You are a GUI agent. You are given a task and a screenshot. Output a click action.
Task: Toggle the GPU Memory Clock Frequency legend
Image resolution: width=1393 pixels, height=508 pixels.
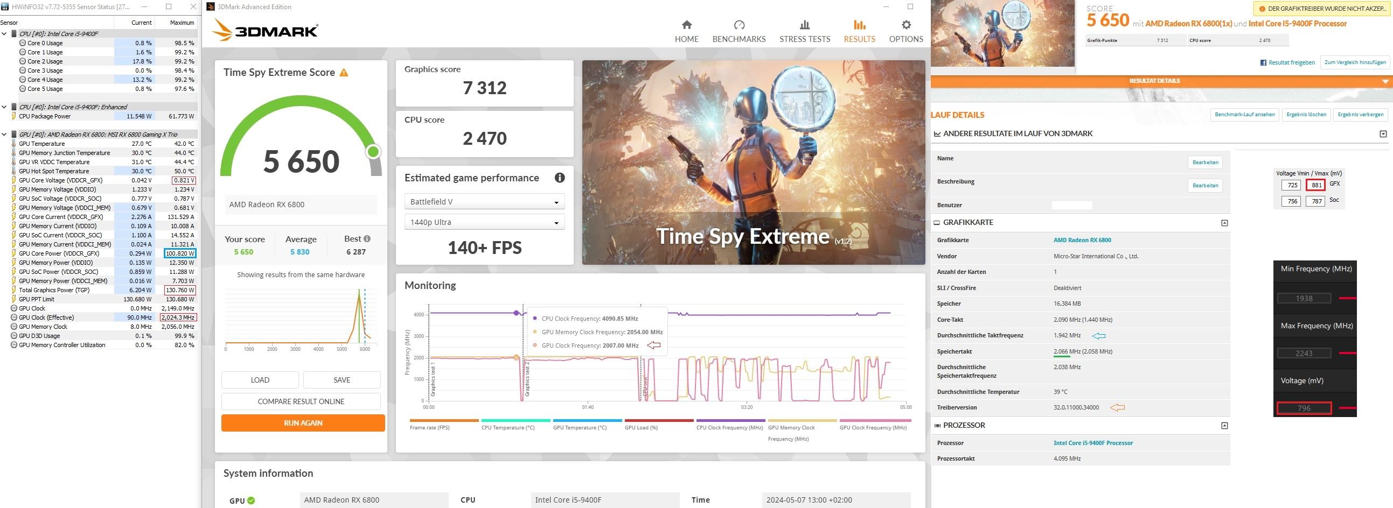pyautogui.click(x=803, y=429)
